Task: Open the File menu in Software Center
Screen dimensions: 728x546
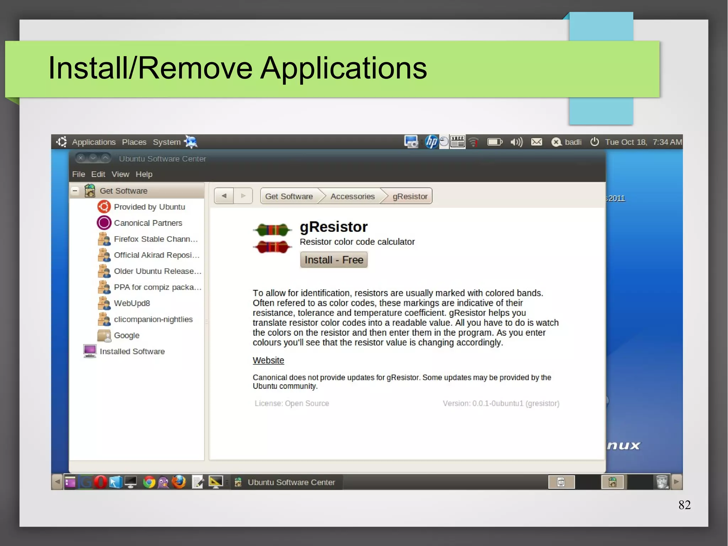Action: pyautogui.click(x=79, y=174)
